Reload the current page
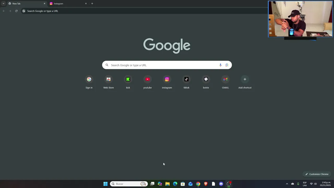 point(16,11)
